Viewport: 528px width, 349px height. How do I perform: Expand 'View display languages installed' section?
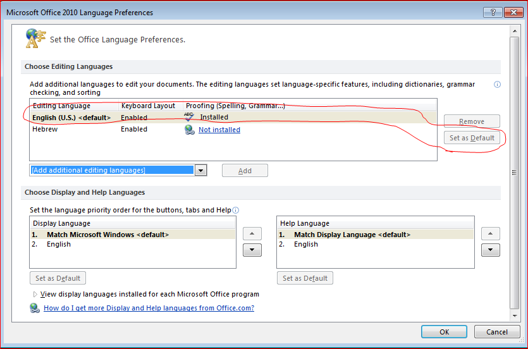(x=35, y=295)
